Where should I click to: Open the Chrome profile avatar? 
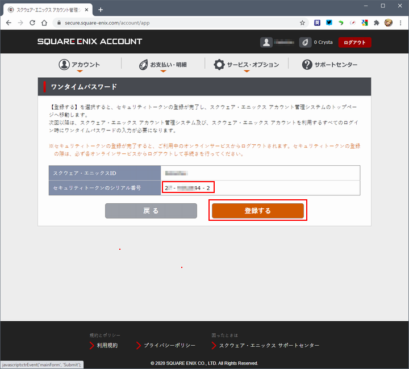(x=389, y=23)
